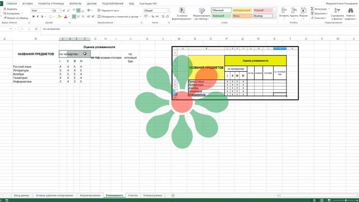
Task: Open the ФОРМУЛЫ ribbon tab
Action: coord(75,4)
